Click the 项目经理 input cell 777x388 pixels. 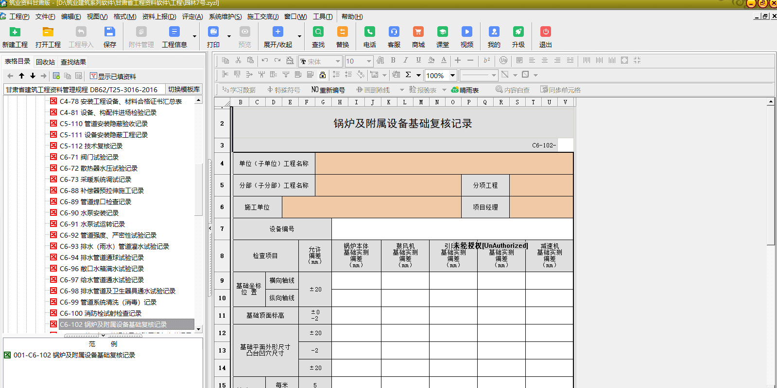(x=541, y=207)
